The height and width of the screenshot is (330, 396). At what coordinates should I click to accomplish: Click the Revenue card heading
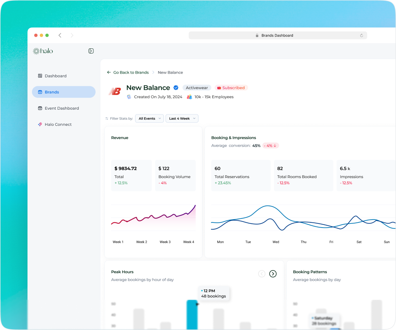tap(120, 137)
